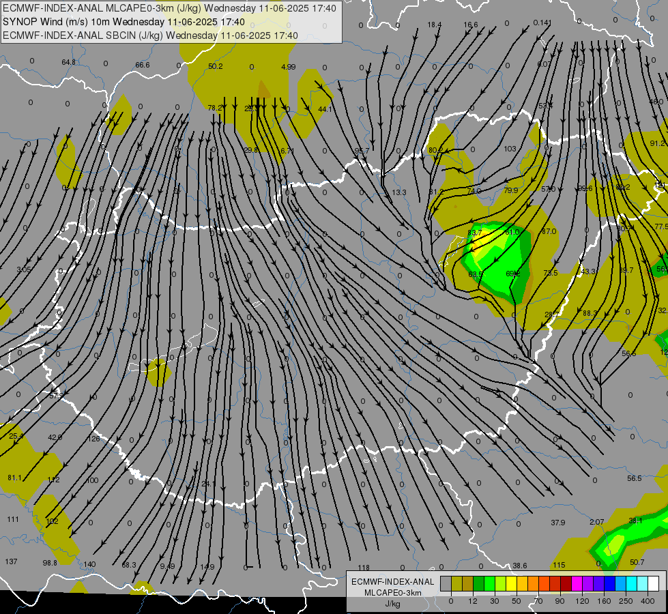The image size is (668, 614).
Task: Click the grid value 81.1
Action: (14, 478)
